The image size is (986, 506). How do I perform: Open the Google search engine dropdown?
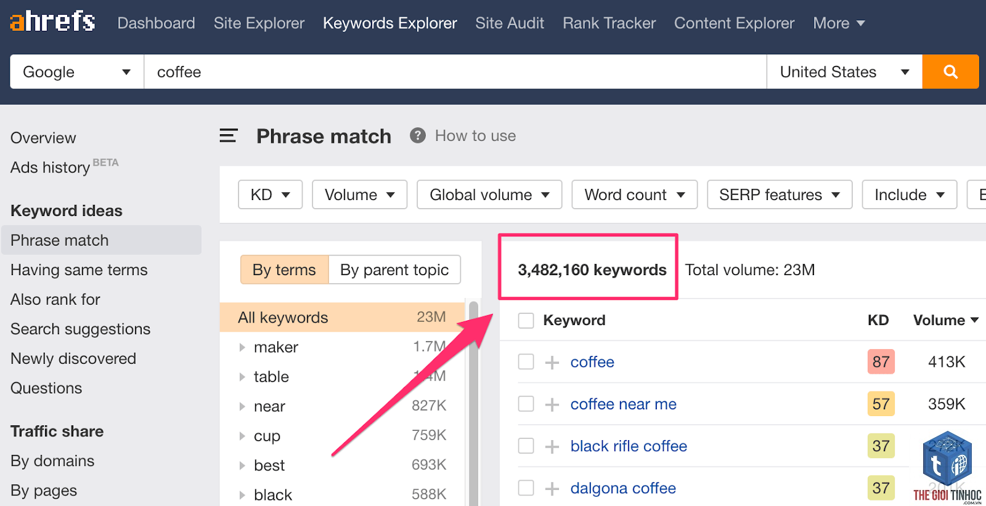[77, 71]
